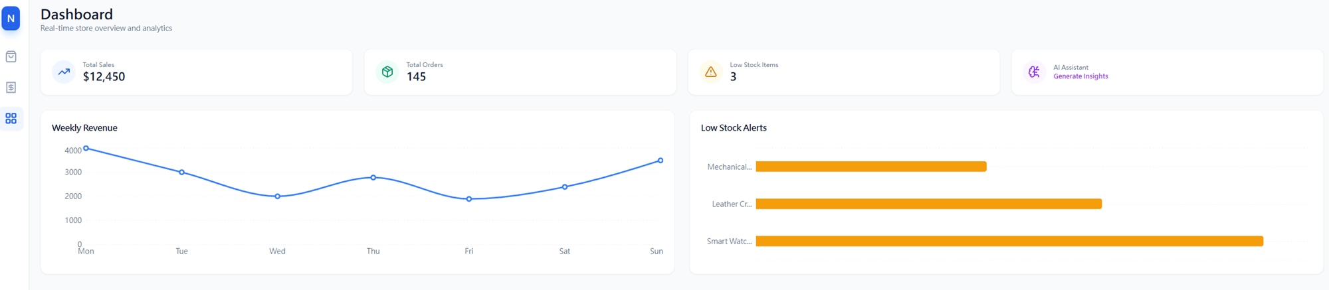Click the Low Stock Items count 3

coord(733,77)
